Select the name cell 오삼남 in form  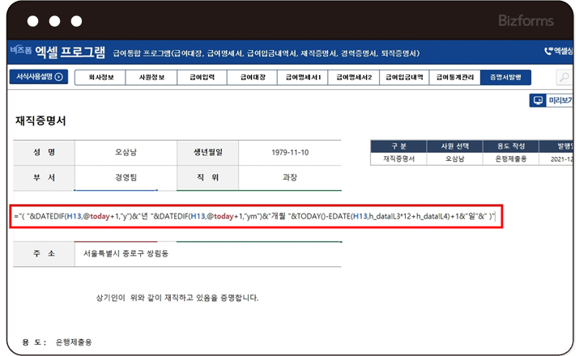click(126, 152)
